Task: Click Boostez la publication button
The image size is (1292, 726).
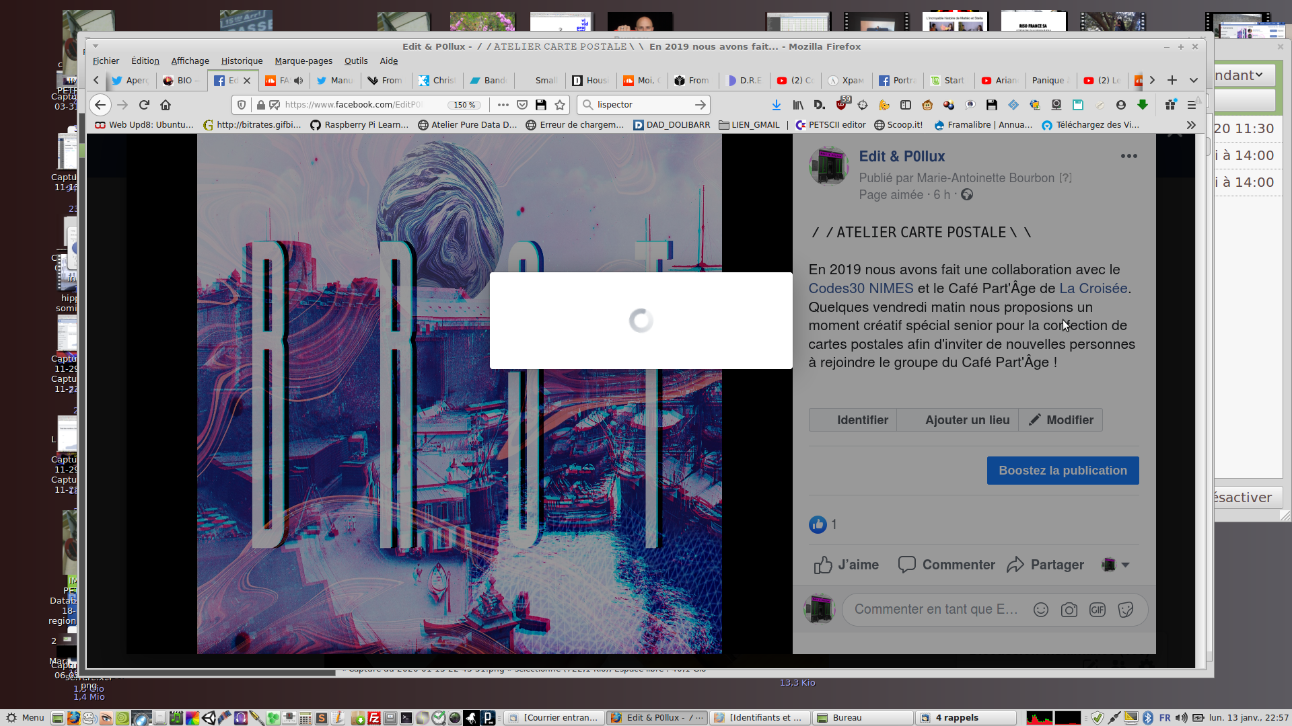Action: (x=1063, y=471)
